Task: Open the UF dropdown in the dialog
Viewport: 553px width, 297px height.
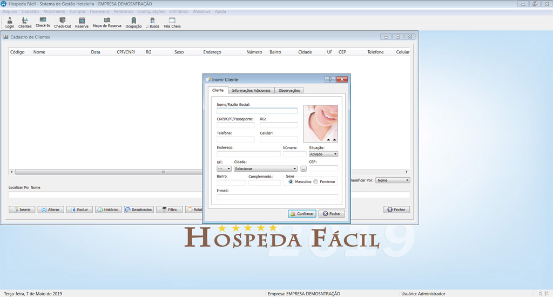Action: 224,169
